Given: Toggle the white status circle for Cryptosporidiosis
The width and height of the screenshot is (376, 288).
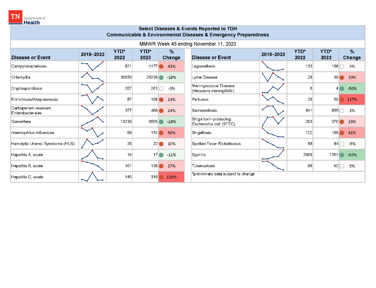Looking at the screenshot, I should (x=161, y=88).
